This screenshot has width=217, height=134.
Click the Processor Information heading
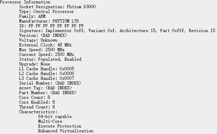tap(25, 2)
